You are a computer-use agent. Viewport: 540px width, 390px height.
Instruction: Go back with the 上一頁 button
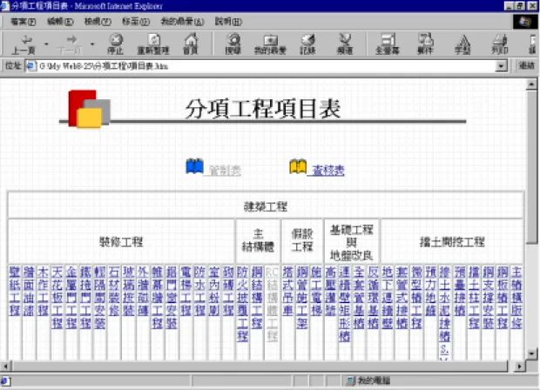coord(24,44)
